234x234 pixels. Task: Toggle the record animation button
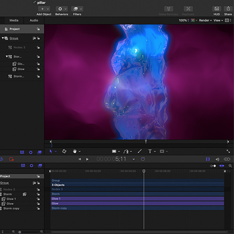pyautogui.click(x=11, y=159)
